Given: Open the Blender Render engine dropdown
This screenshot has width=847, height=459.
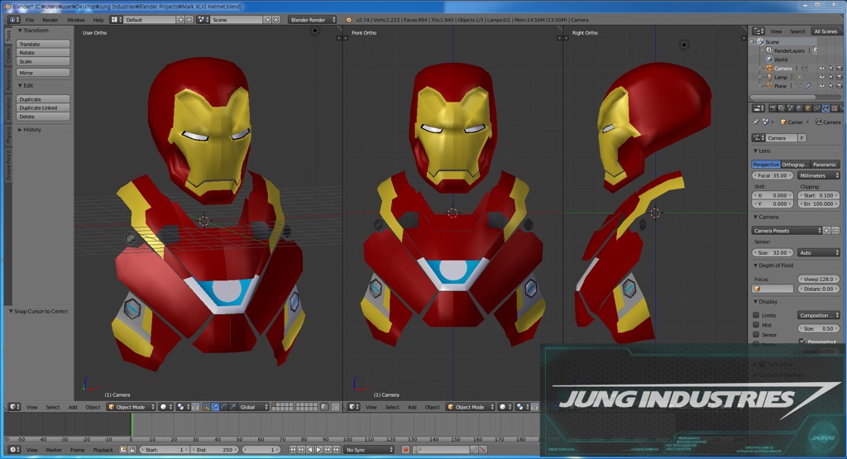Looking at the screenshot, I should (313, 20).
